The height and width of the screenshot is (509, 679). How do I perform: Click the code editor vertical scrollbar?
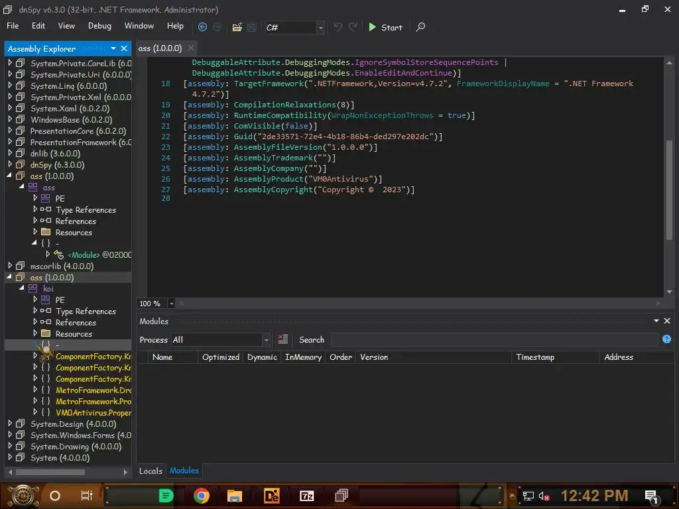click(669, 190)
